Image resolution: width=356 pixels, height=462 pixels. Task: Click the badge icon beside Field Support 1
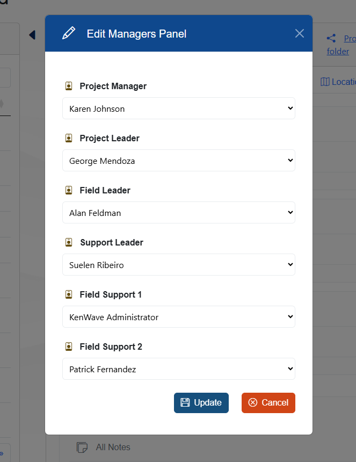tap(69, 294)
